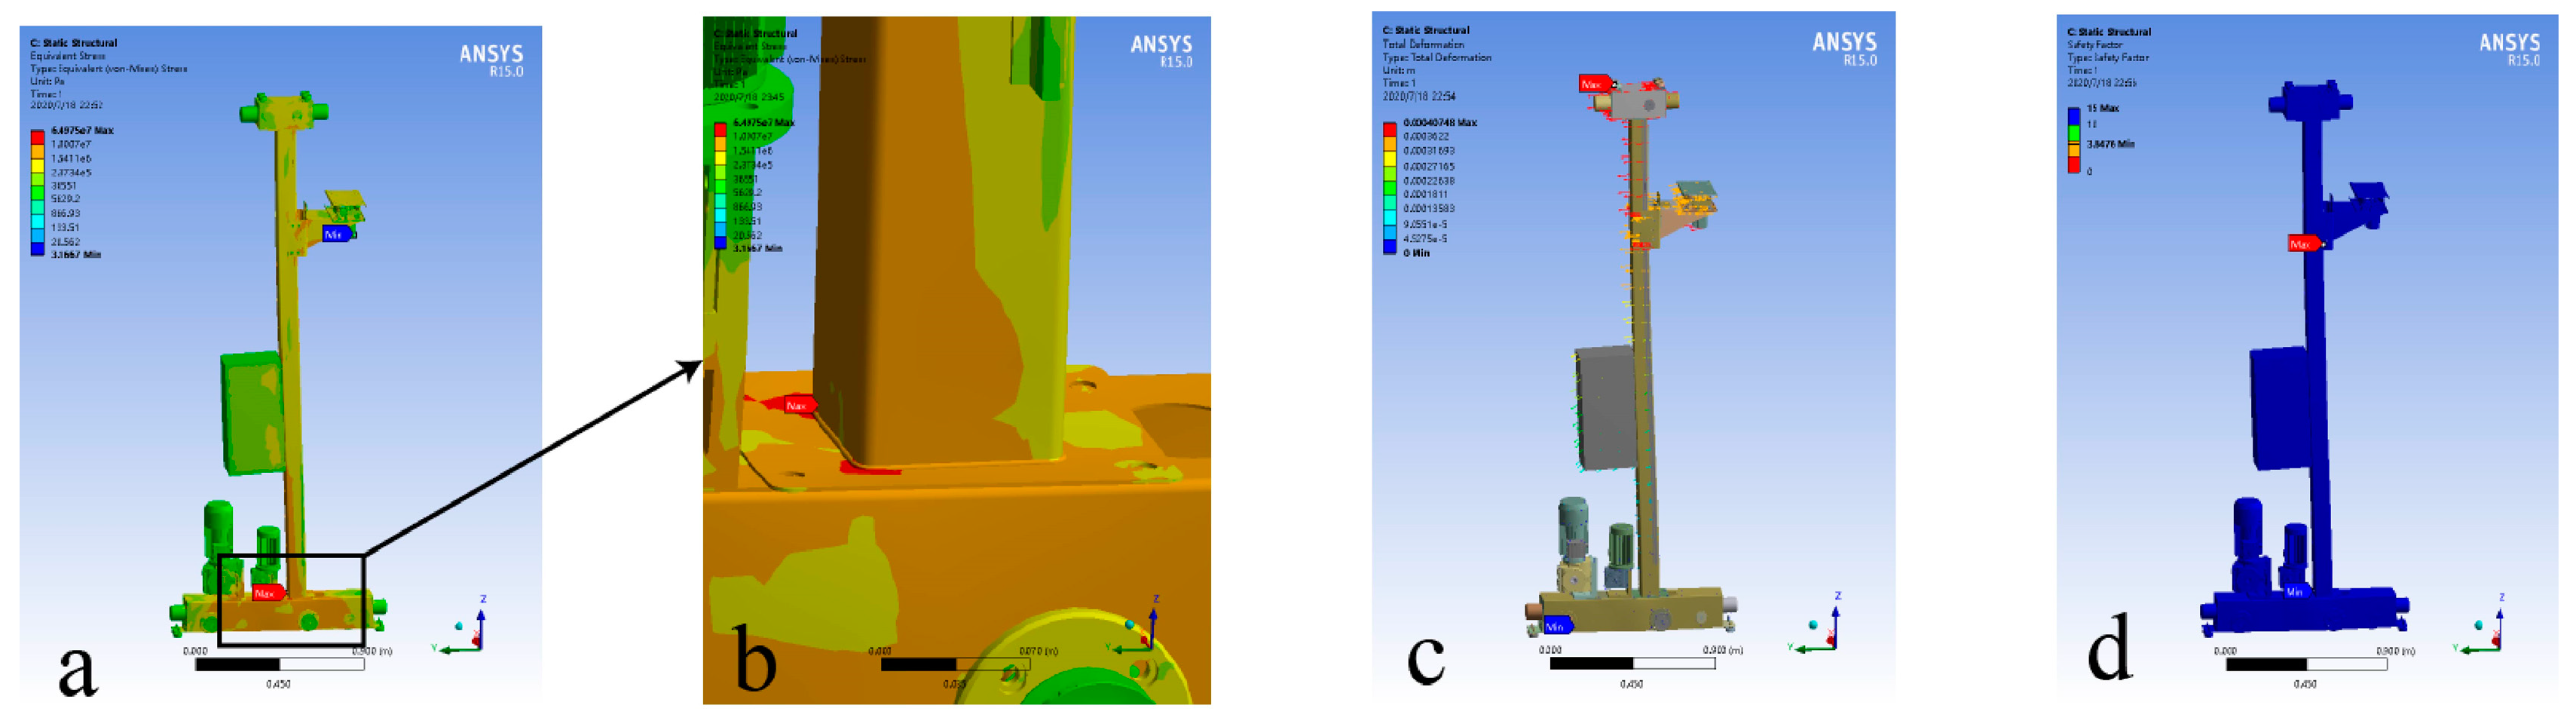This screenshot has height=724, width=2576.
Task: Click the scale bar in the stress close-up view
Action: click(x=956, y=664)
